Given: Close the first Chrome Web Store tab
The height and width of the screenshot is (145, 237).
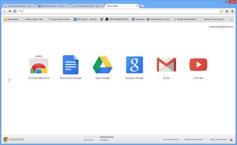Looking at the screenshot, I should pos(34,6).
